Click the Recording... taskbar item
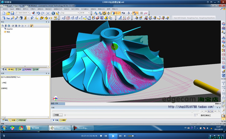226x139 pixels. pos(83,128)
